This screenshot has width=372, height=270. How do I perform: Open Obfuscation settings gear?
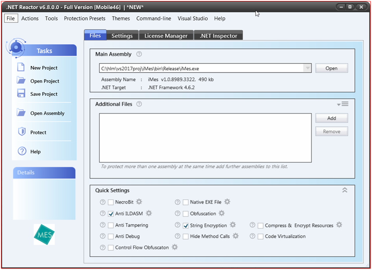221,213
